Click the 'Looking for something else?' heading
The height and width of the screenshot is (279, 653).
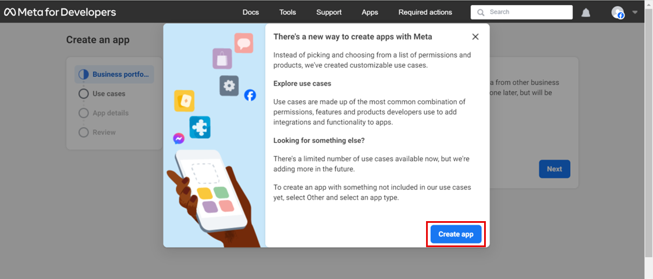(x=319, y=140)
